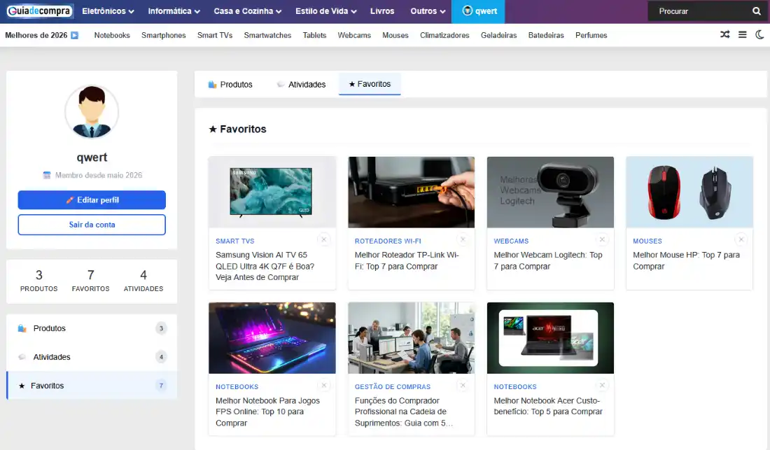
Task: Click the MOUSES category label
Action: click(647, 241)
